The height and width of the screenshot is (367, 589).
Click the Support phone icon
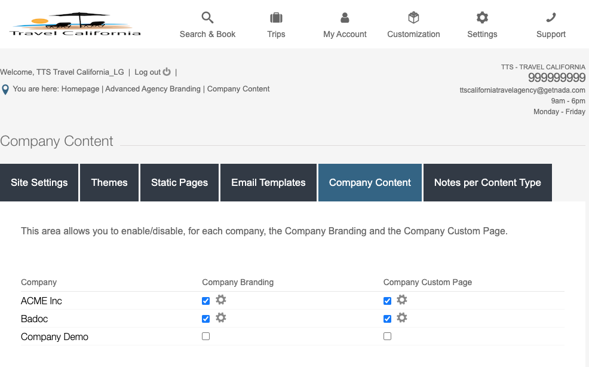coord(551,17)
